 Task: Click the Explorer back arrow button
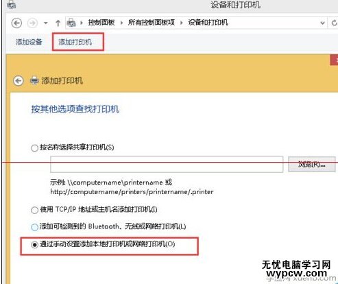[16, 23]
